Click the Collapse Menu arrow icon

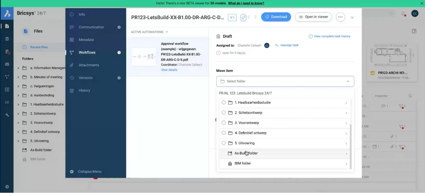pos(71,172)
